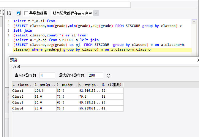Screen dimensions: 199x137
Task: Click 'count(*)' on SQL line 4
Action: [x=55, y=35]
